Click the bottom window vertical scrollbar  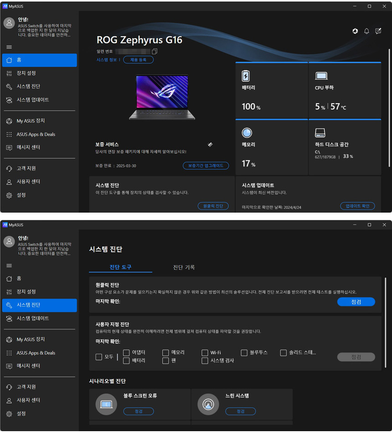tap(386, 323)
